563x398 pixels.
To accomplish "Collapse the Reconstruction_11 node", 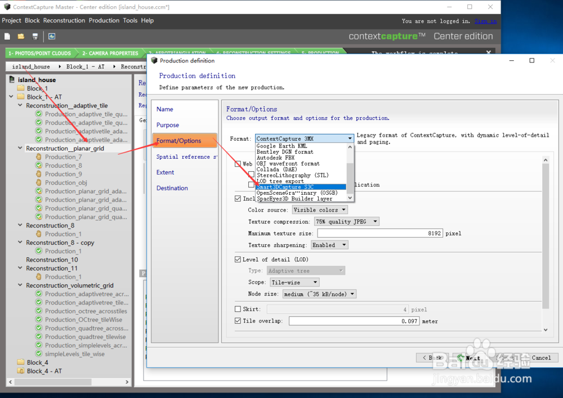I will point(20,268).
